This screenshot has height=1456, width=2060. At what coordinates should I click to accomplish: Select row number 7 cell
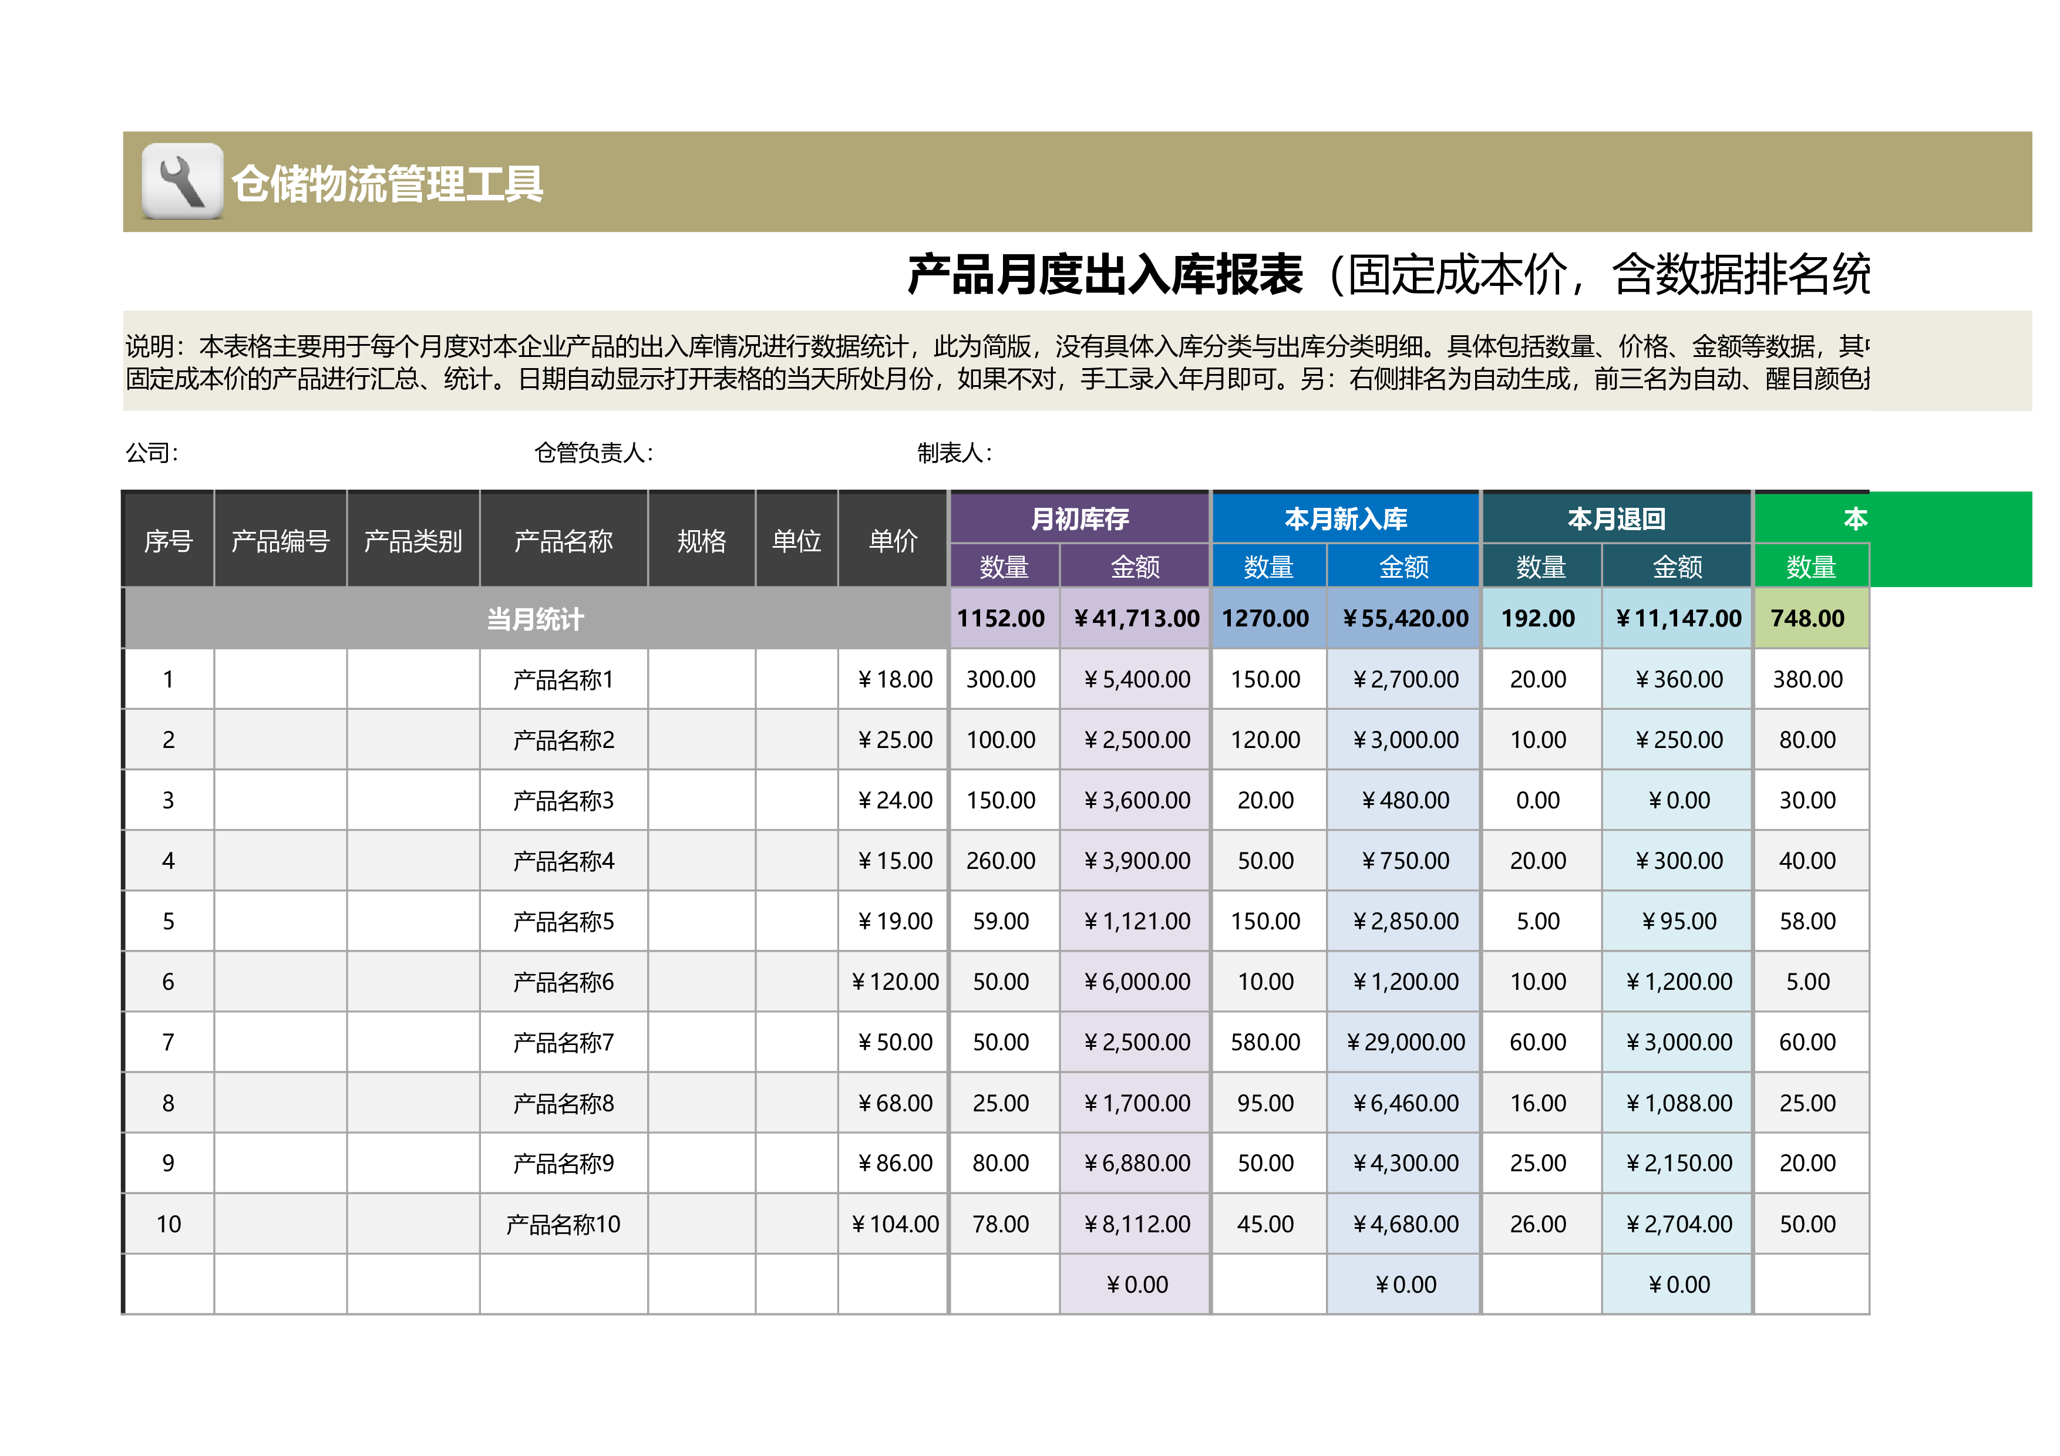tap(169, 1043)
